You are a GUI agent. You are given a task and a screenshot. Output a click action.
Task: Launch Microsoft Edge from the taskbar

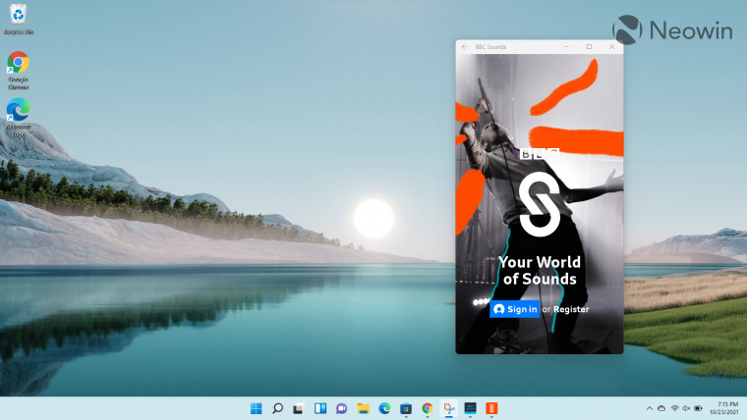pos(384,408)
